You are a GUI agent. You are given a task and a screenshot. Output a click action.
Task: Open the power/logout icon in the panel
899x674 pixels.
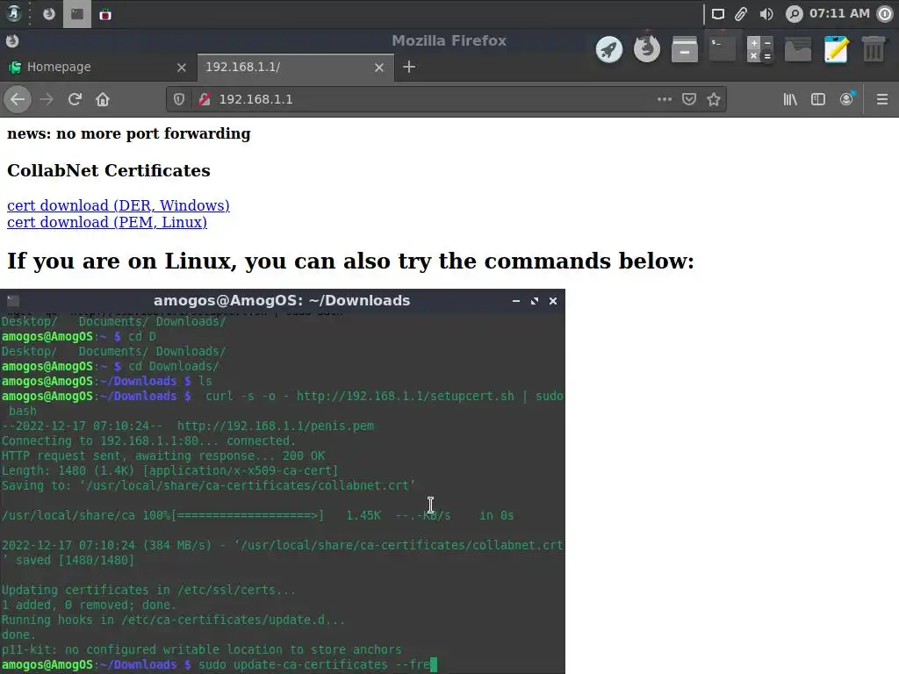(x=886, y=14)
